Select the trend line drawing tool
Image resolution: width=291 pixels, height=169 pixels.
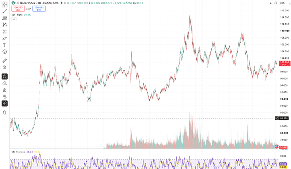point(5,11)
